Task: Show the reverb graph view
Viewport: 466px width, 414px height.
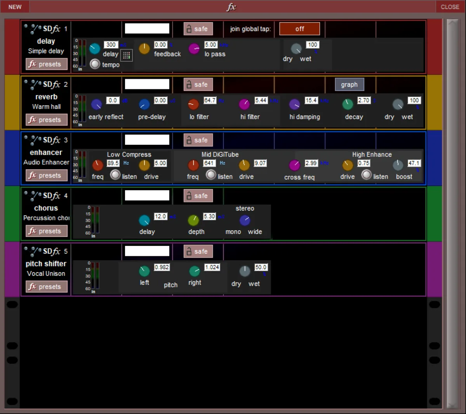Action: [x=349, y=84]
